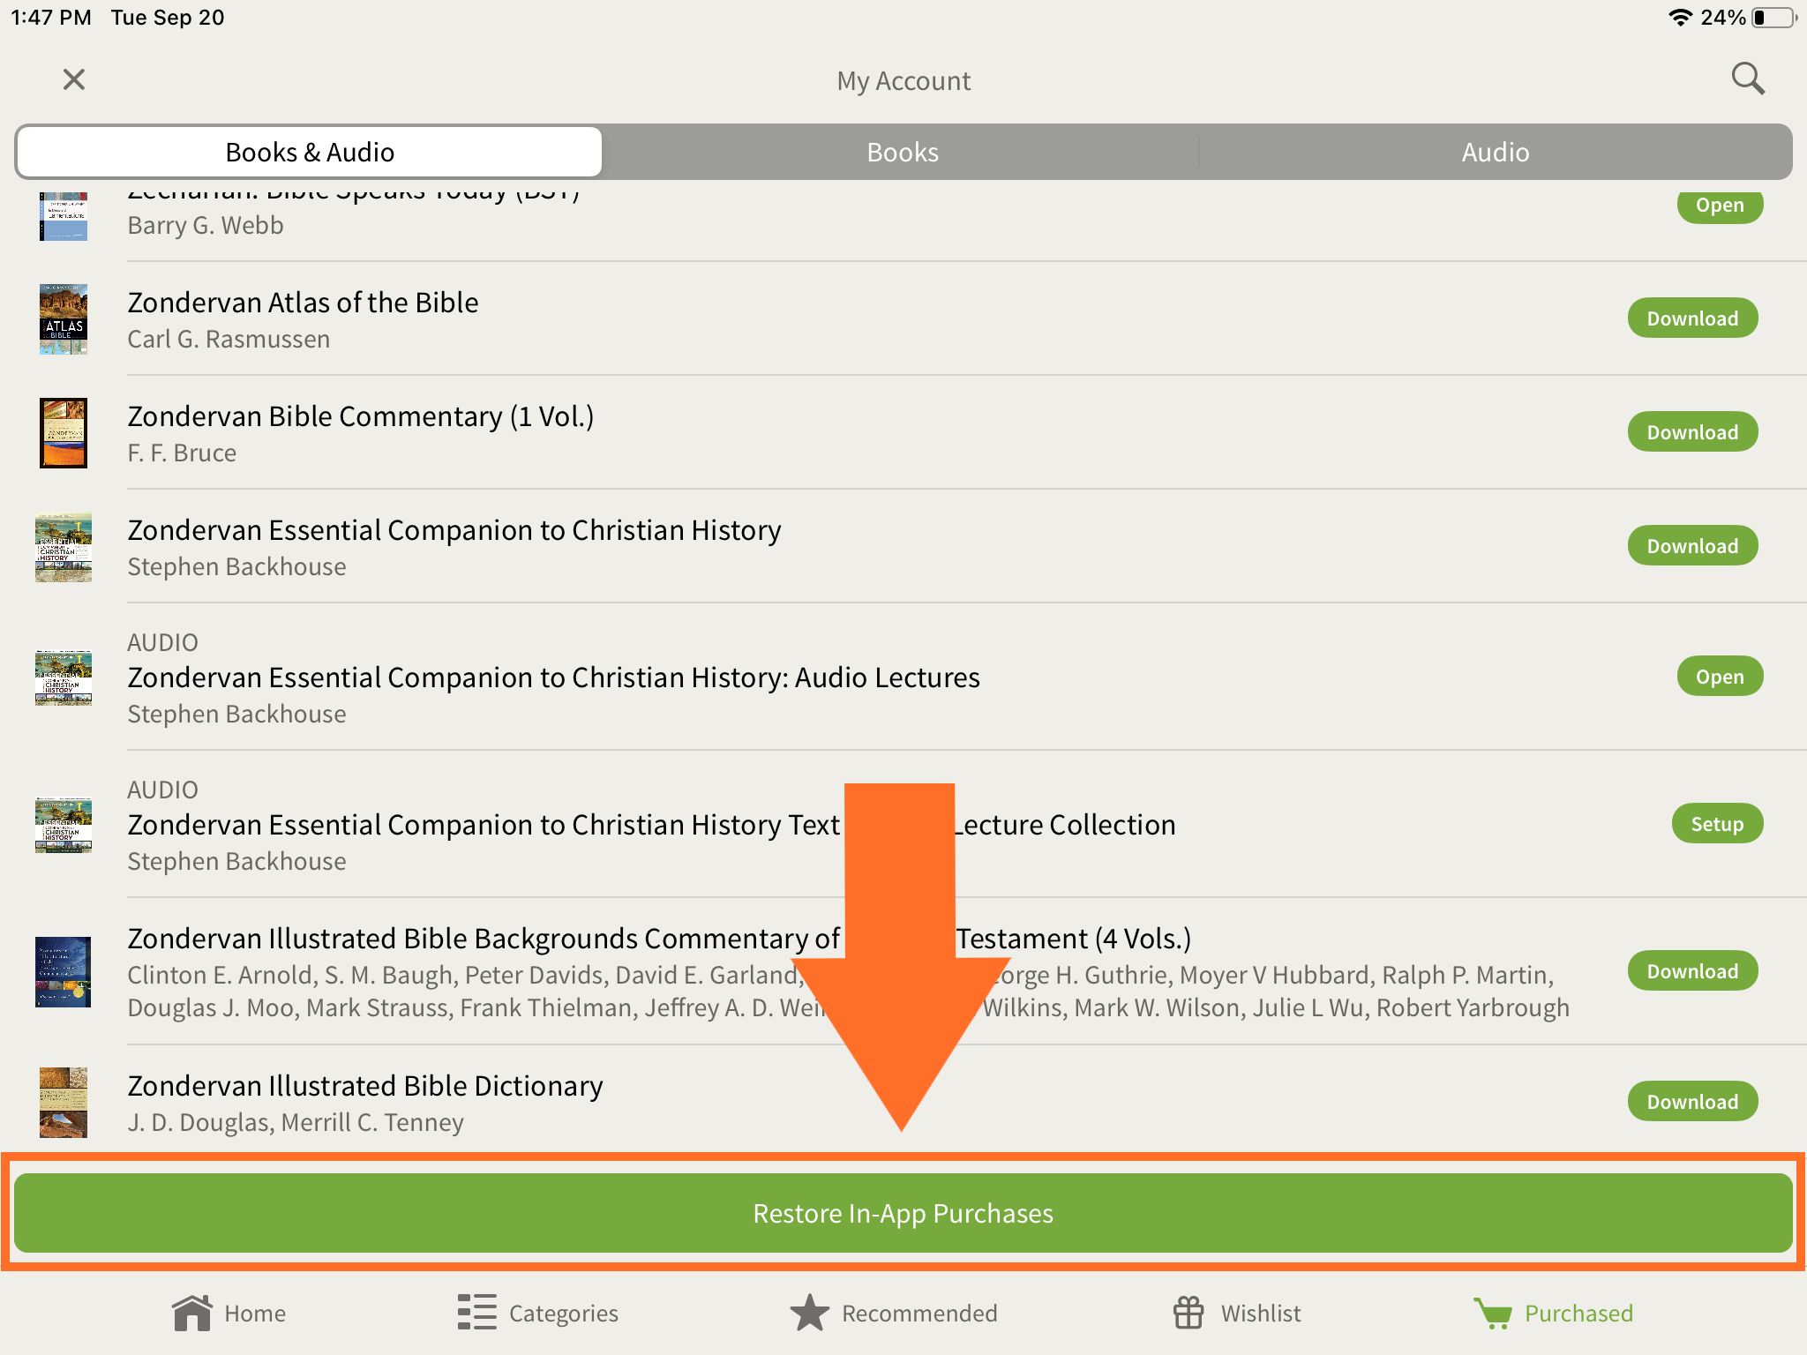Select title Zondervan Illustrated Bible Dictionary
Screen dimensions: 1807x1355
click(x=365, y=1086)
